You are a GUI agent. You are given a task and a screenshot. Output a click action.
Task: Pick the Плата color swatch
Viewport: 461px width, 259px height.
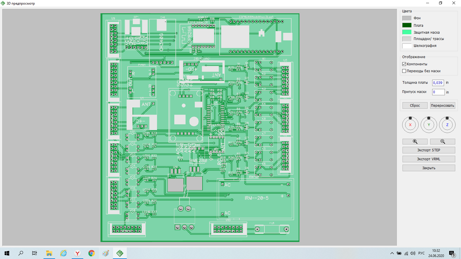pyautogui.click(x=407, y=25)
